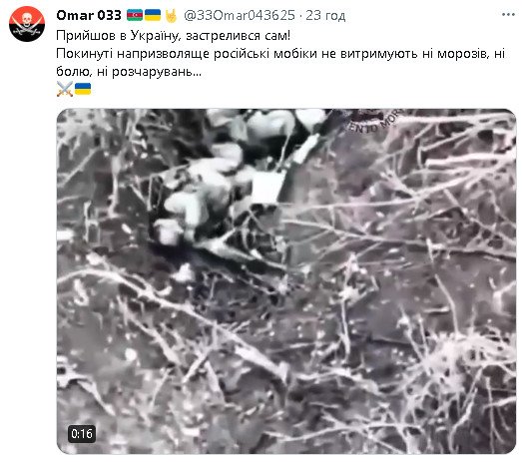Click the 0:16 duration badge

[82, 434]
